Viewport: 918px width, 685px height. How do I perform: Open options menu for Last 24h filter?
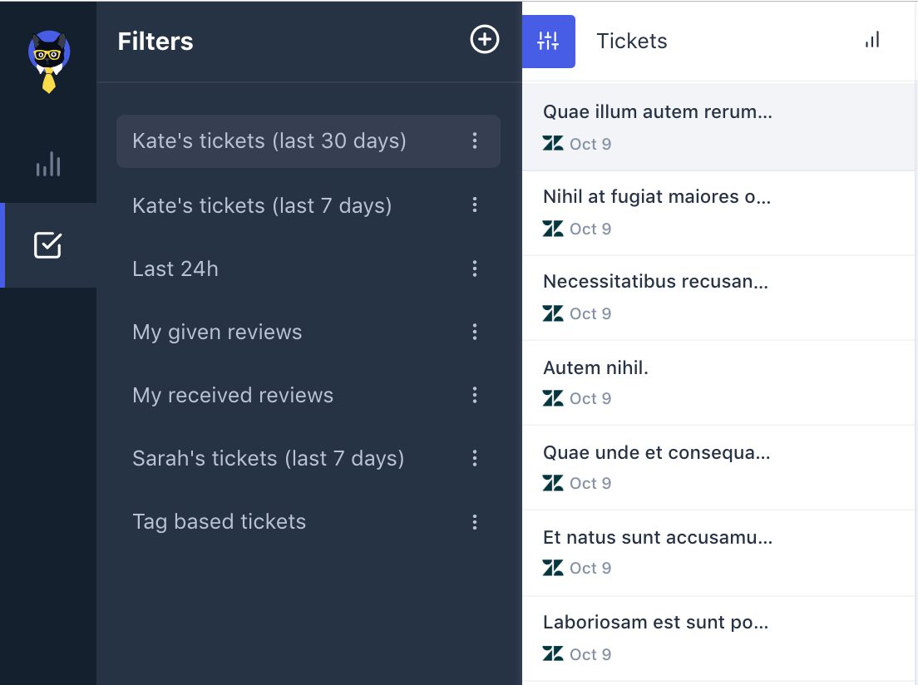tap(475, 269)
